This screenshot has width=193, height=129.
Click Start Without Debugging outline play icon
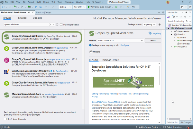pyautogui.click(x=116, y=7)
